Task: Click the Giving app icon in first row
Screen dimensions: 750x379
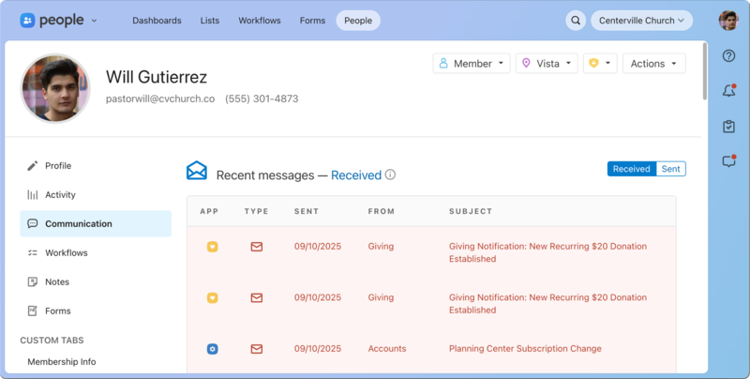Action: point(213,247)
